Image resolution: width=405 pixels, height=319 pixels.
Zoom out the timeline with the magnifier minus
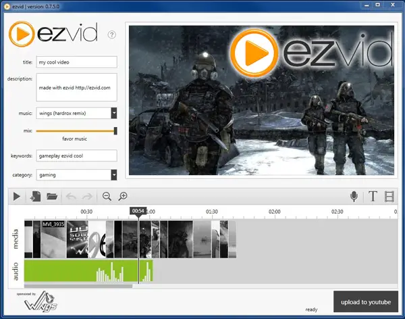pyautogui.click(x=107, y=197)
